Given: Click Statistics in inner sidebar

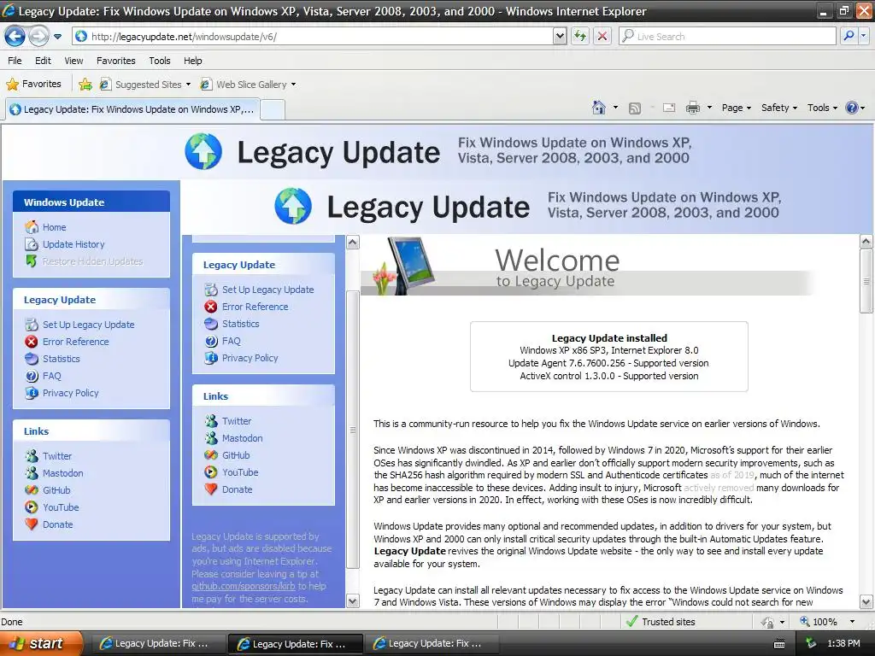Looking at the screenshot, I should coord(240,324).
